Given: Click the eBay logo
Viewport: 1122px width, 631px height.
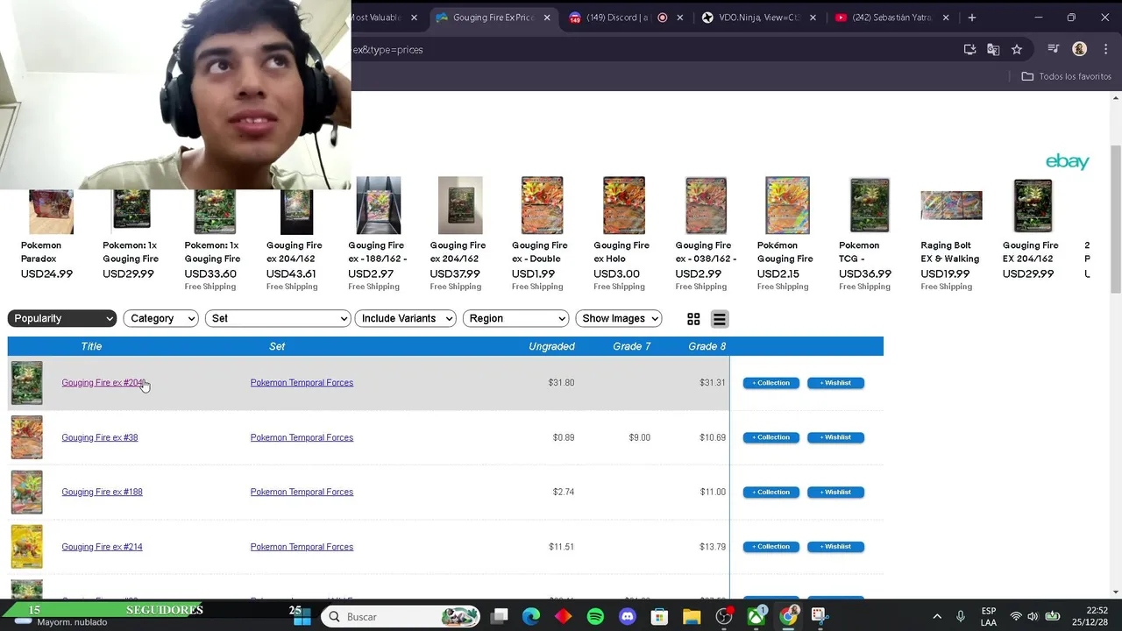Looking at the screenshot, I should tap(1067, 161).
